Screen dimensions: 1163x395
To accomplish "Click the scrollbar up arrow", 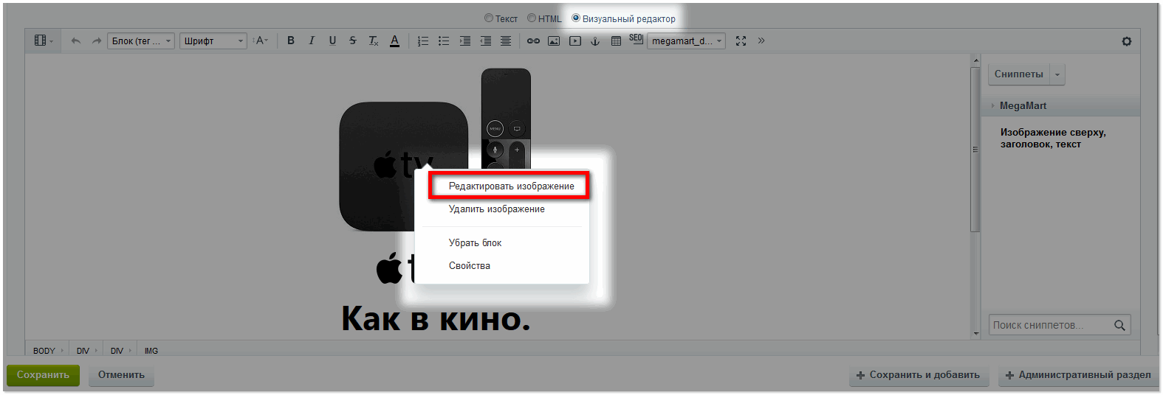I will point(975,60).
